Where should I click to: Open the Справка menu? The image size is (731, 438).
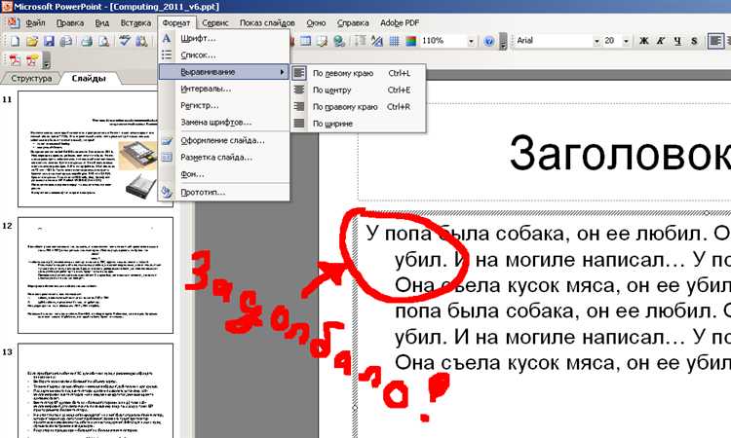[x=353, y=22]
